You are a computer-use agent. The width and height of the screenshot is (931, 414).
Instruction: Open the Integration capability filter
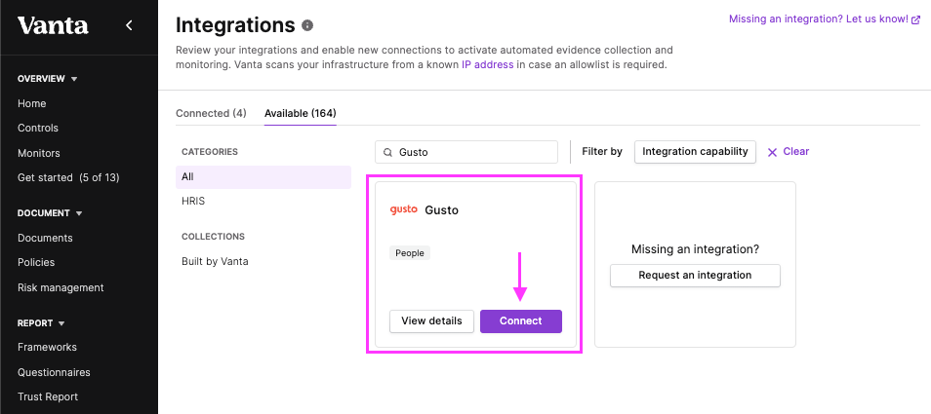[695, 152]
